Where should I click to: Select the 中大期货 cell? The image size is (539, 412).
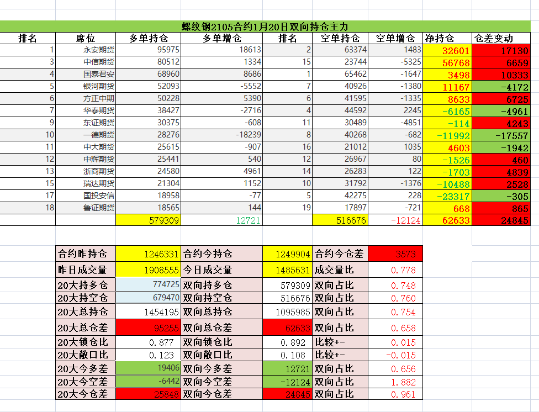(86, 147)
